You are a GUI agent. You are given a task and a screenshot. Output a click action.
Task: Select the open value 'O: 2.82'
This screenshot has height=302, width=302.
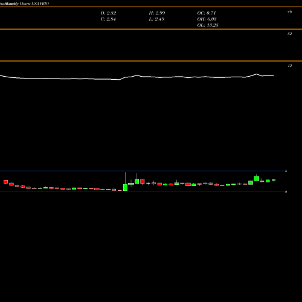tap(108, 13)
